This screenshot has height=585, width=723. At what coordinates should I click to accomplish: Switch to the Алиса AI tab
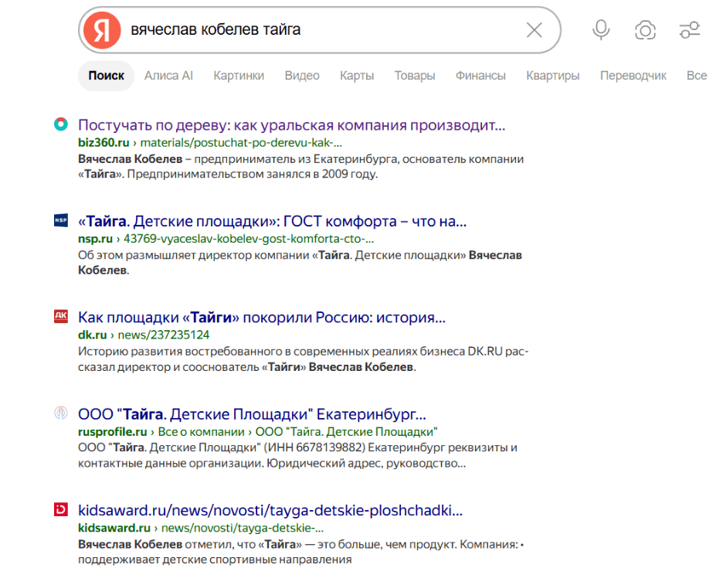(x=168, y=75)
